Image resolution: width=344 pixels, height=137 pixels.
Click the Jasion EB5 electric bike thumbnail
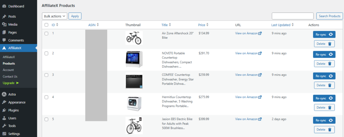coord(134,126)
